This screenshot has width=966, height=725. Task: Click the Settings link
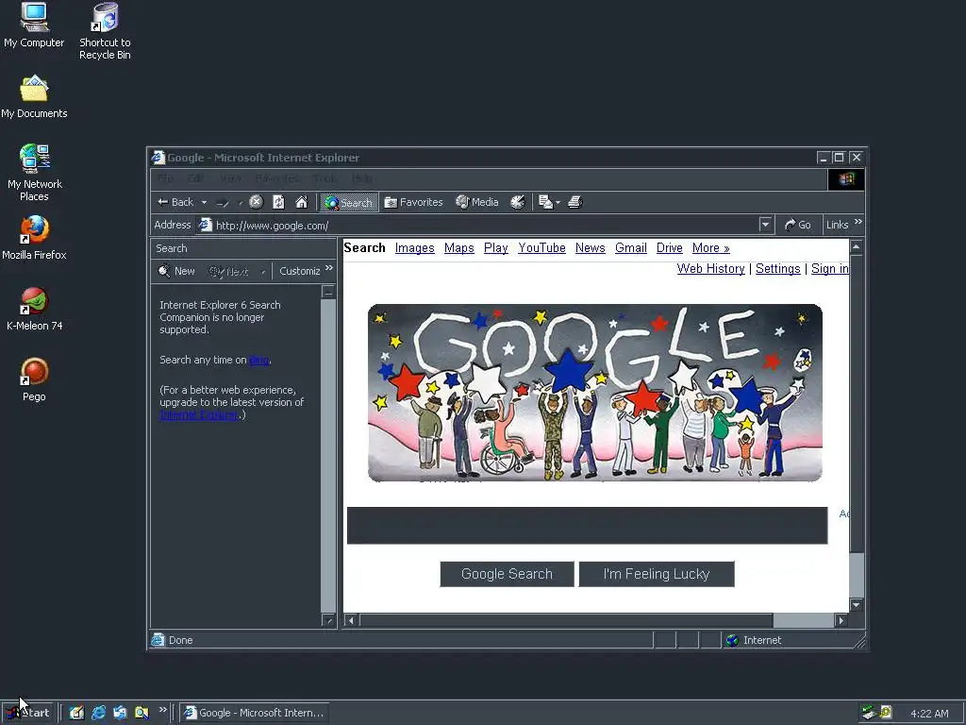[x=778, y=269]
